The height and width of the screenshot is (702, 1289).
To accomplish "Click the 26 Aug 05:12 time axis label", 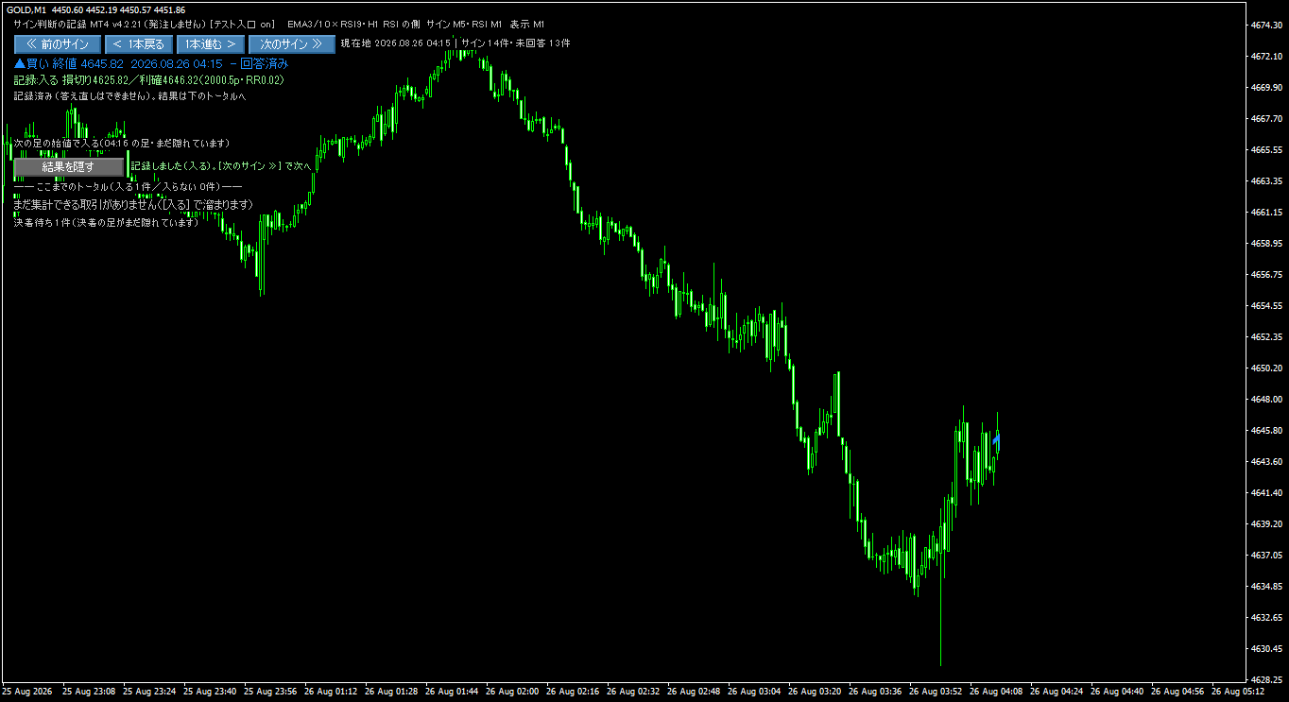I will coord(1238,691).
